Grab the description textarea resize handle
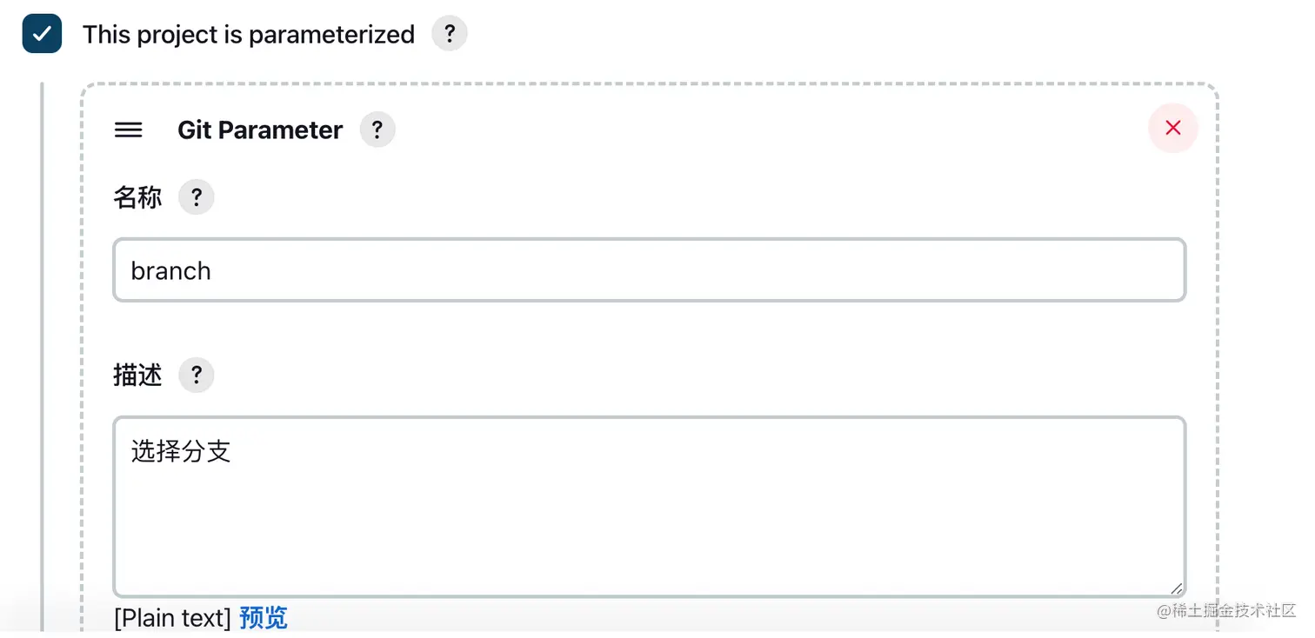The height and width of the screenshot is (638, 1315). [1176, 588]
